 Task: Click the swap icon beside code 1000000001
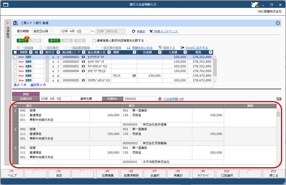click(x=83, y=67)
